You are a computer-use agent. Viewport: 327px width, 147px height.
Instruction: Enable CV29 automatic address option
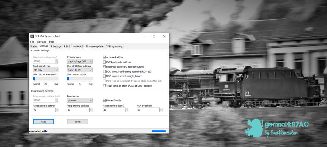(105, 62)
